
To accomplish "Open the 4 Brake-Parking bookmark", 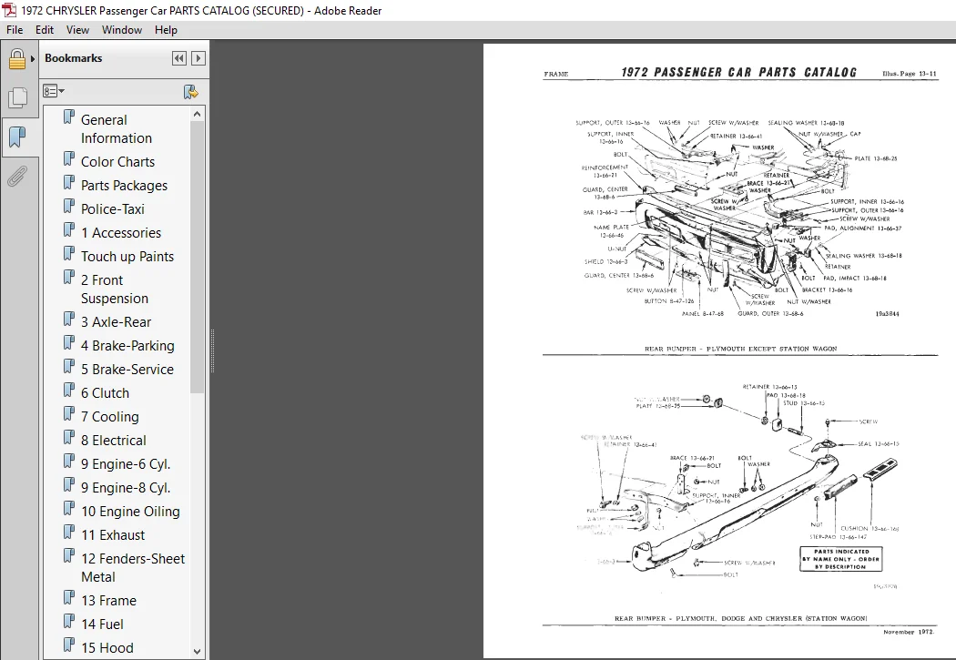I will coord(128,346).
